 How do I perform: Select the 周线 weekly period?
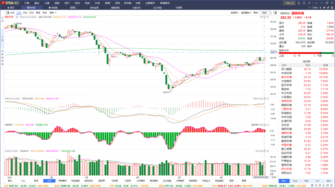click(x=38, y=13)
